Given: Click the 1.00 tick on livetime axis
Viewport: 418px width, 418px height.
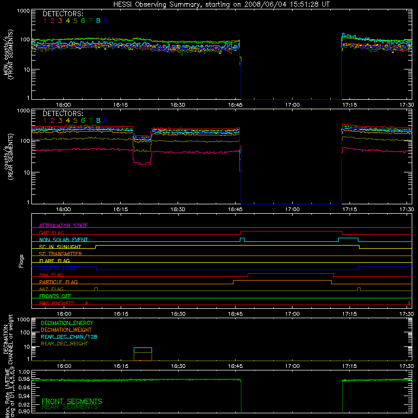Looking at the screenshot, I should click(x=24, y=371).
